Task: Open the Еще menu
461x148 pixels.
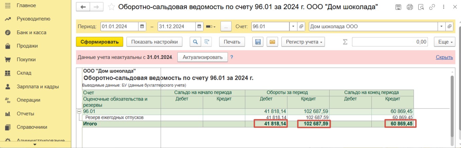Action: point(445,42)
